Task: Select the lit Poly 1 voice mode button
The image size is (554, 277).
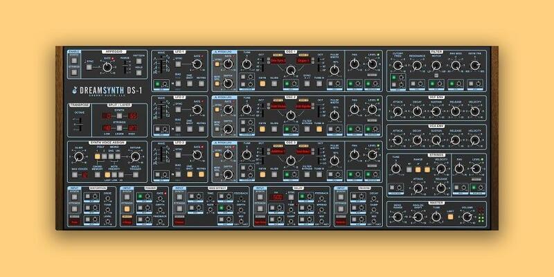Action: (x=98, y=157)
